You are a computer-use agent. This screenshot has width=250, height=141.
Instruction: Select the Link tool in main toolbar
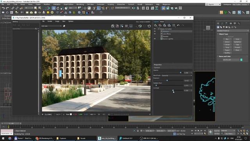pos(13,8)
